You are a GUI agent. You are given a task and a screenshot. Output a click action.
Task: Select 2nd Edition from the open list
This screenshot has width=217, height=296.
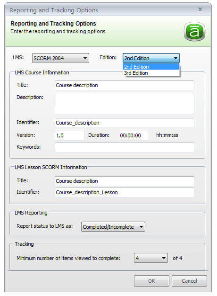[x=151, y=67]
